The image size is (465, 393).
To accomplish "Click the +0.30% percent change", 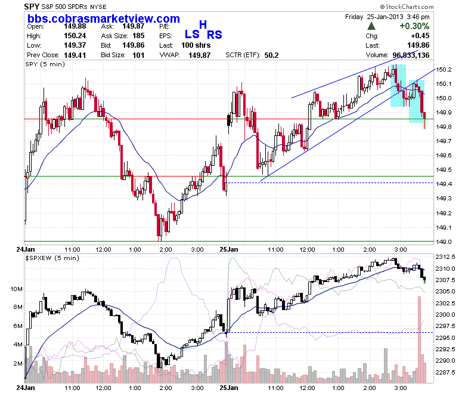I will click(x=414, y=26).
